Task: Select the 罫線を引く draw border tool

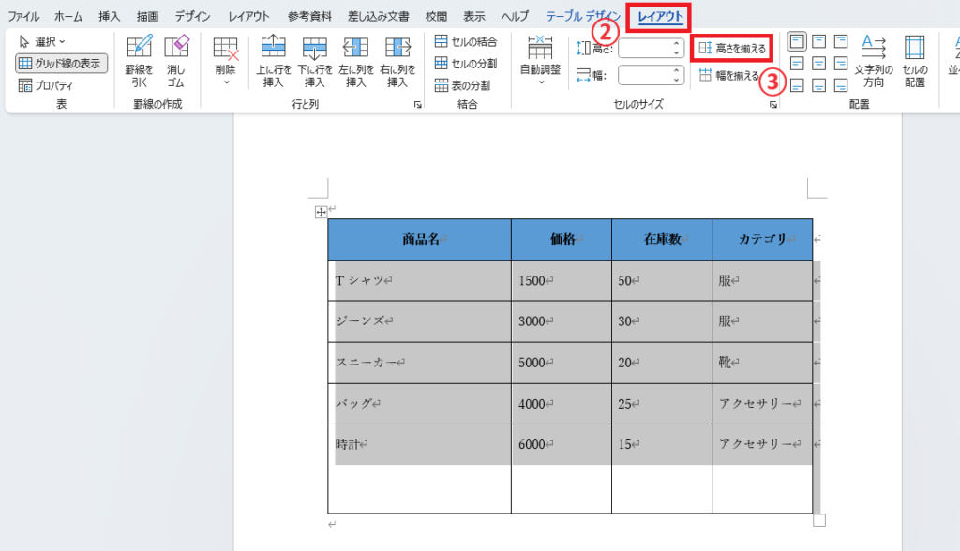Action: point(139,61)
